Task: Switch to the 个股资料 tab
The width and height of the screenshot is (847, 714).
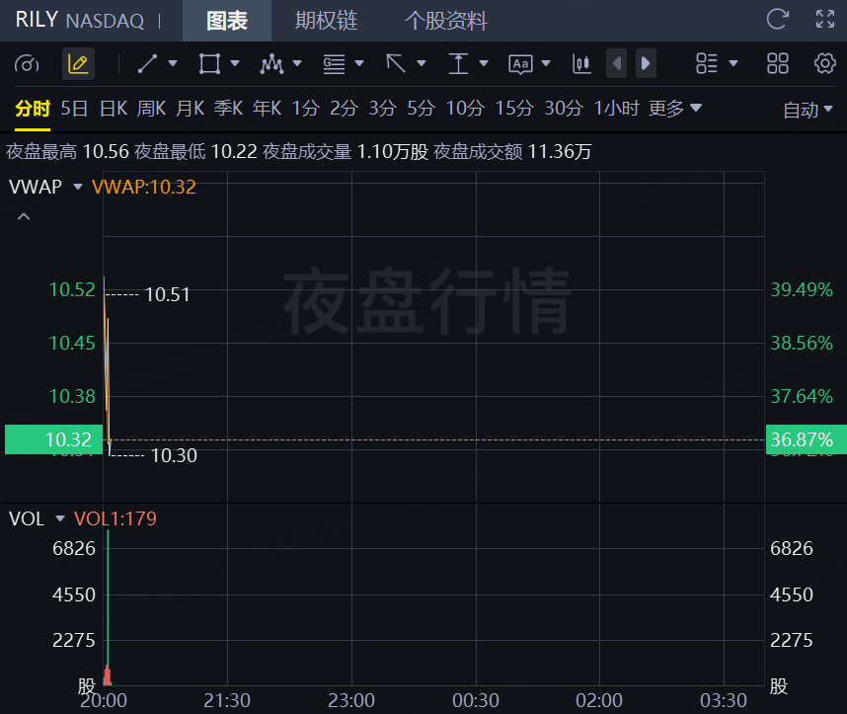Action: point(446,21)
